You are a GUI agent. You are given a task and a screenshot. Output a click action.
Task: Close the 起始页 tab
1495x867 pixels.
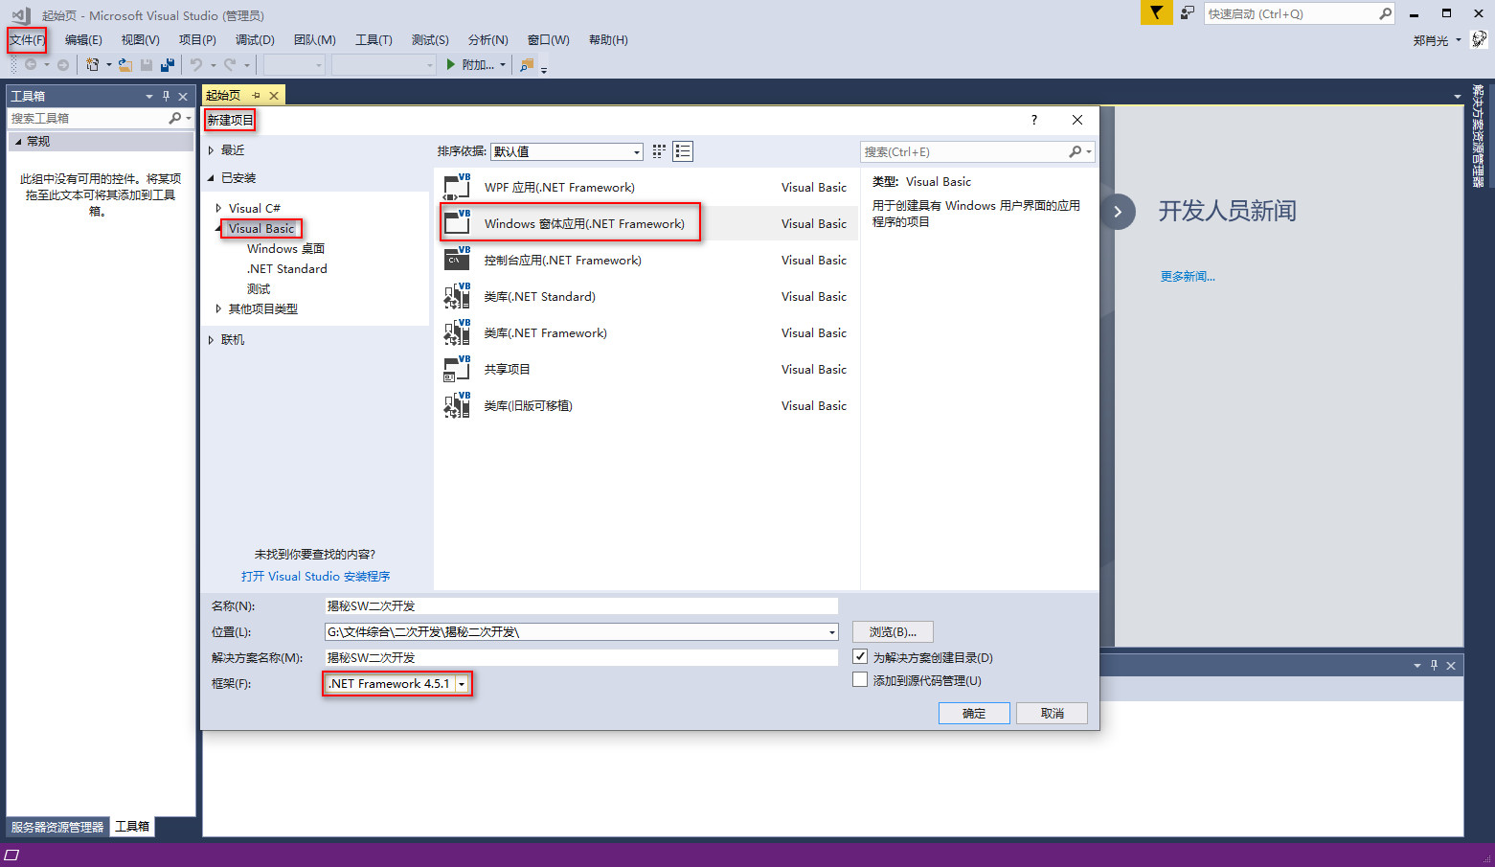coord(274,96)
